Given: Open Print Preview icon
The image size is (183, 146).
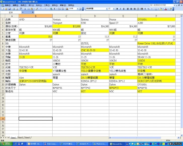Looking at the screenshot, I should 17,9.
